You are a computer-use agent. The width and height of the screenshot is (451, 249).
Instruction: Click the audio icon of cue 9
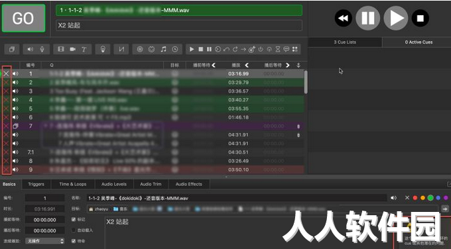click(15, 170)
